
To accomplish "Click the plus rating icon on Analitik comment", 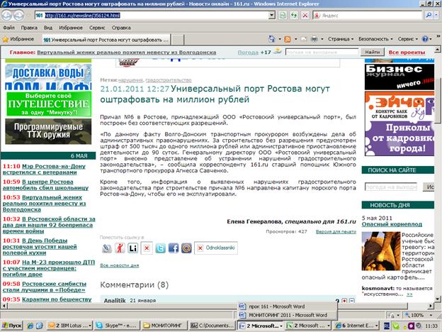I will (344, 301).
